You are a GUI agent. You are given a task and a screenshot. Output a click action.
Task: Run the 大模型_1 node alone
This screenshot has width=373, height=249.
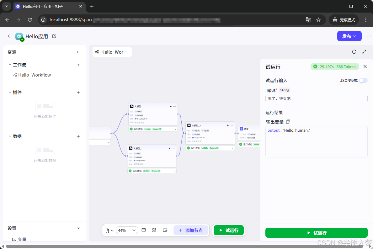pyautogui.click(x=170, y=148)
